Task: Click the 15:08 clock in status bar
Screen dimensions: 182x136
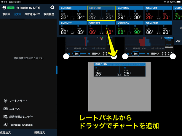Action: pos(4,2)
